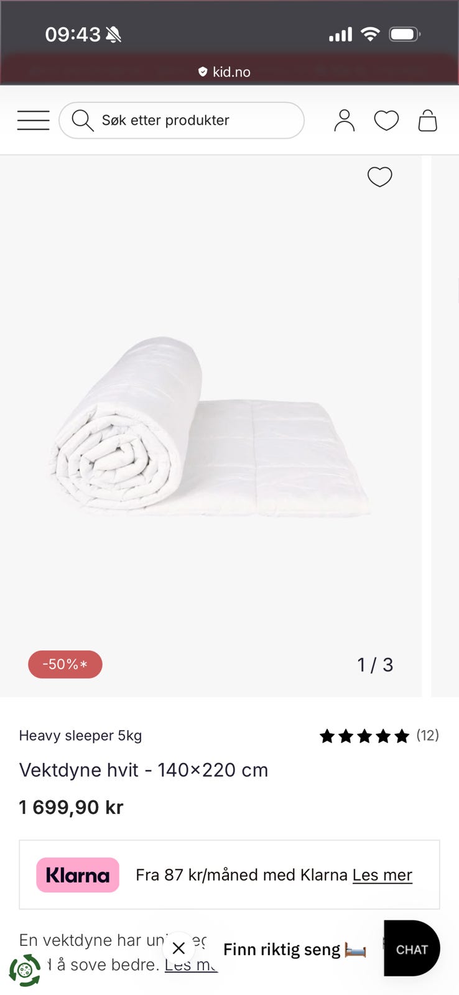Tap the 1 / 3 image counter

click(375, 665)
